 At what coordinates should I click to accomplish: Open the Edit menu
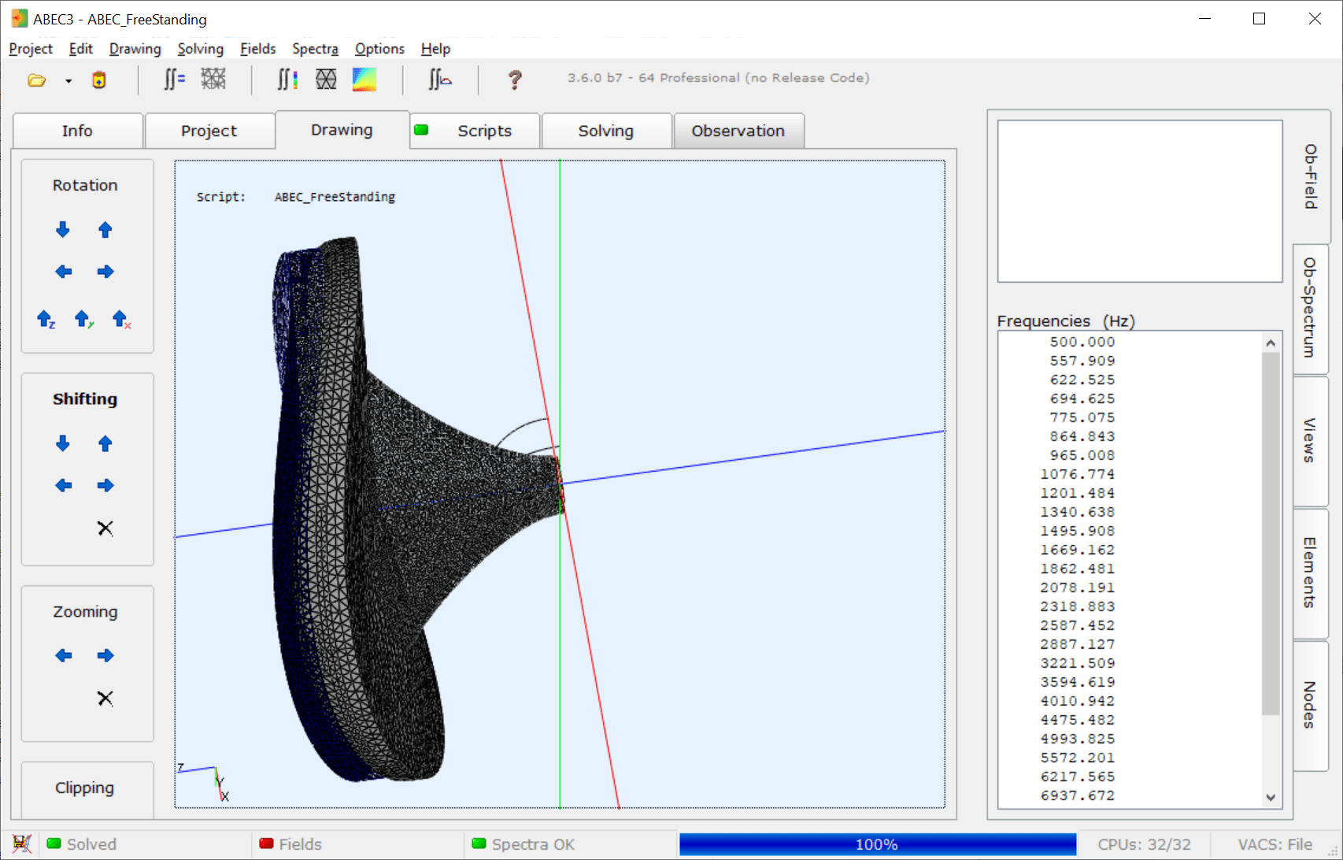(81, 49)
